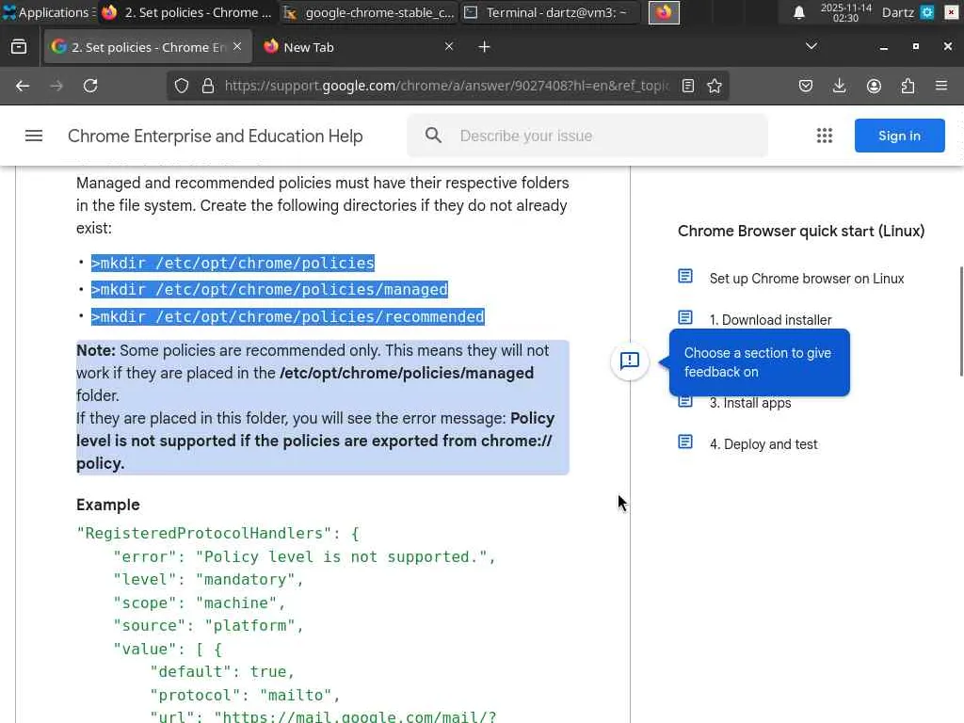
Task: Open the 3. Install apps link
Action: [750, 403]
